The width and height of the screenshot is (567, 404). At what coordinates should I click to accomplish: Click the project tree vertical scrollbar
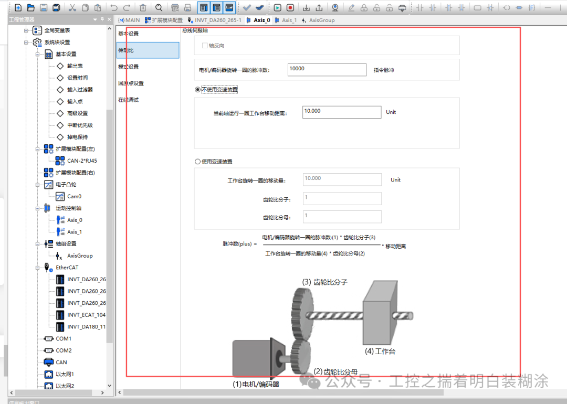109,226
